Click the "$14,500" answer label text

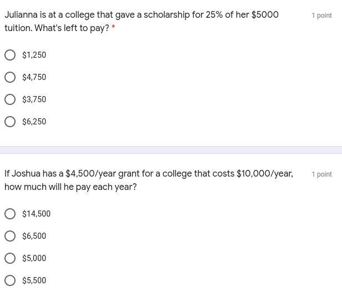[37, 214]
